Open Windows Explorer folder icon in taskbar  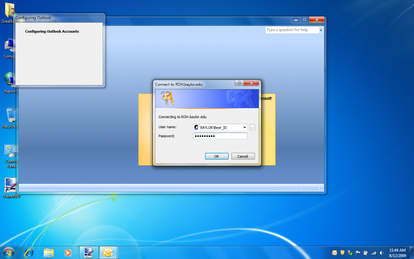pos(49,253)
